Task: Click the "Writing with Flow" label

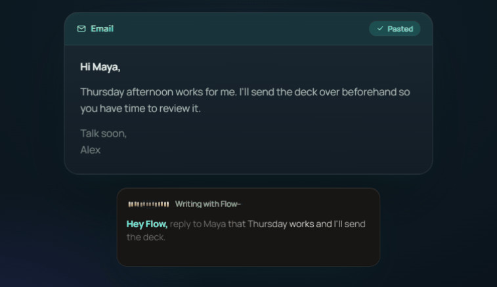Action: [208, 204]
